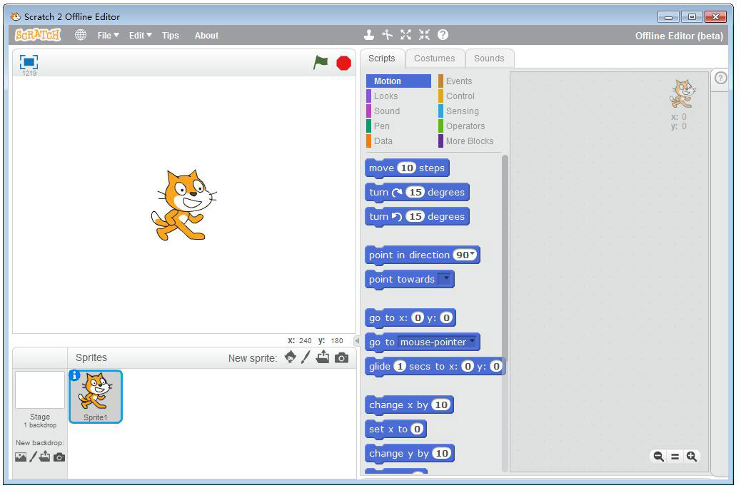Open the Tips link
741x493 pixels.
click(x=170, y=36)
